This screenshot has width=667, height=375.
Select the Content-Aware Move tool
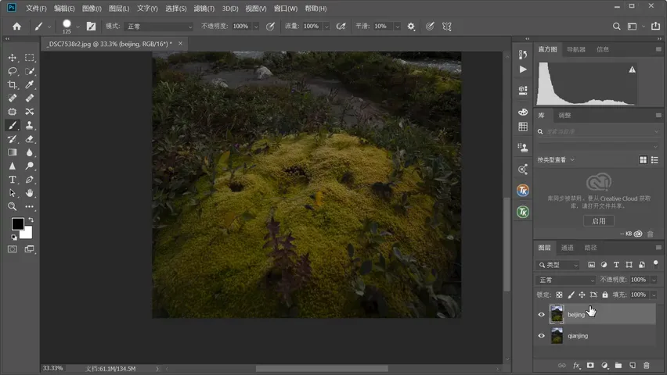point(29,112)
